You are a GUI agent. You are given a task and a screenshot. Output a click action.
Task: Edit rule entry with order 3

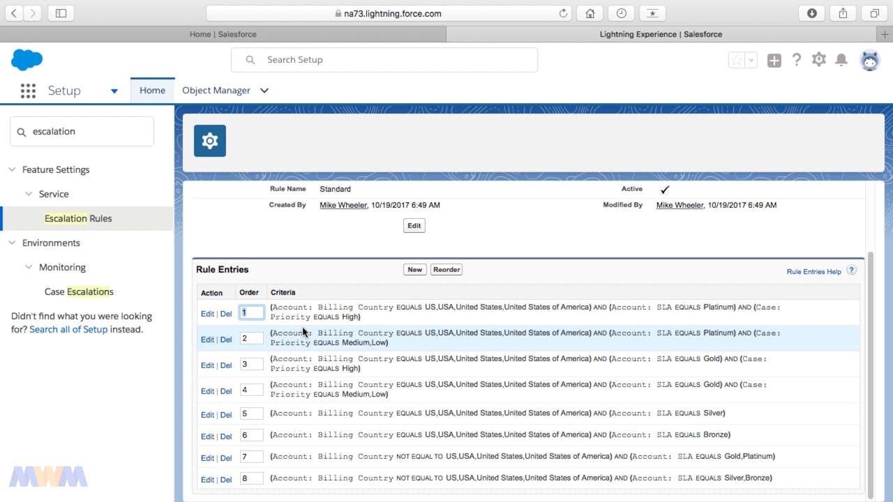[x=207, y=365]
